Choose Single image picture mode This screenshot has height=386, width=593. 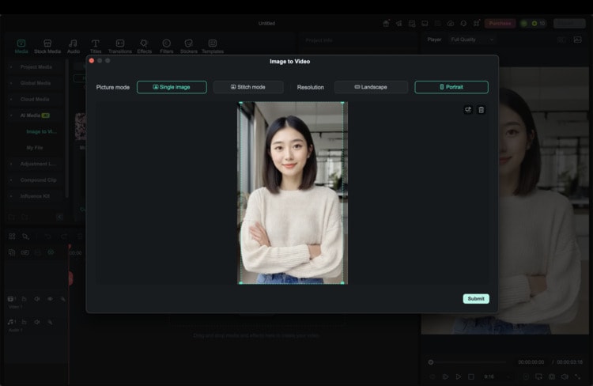click(x=172, y=87)
